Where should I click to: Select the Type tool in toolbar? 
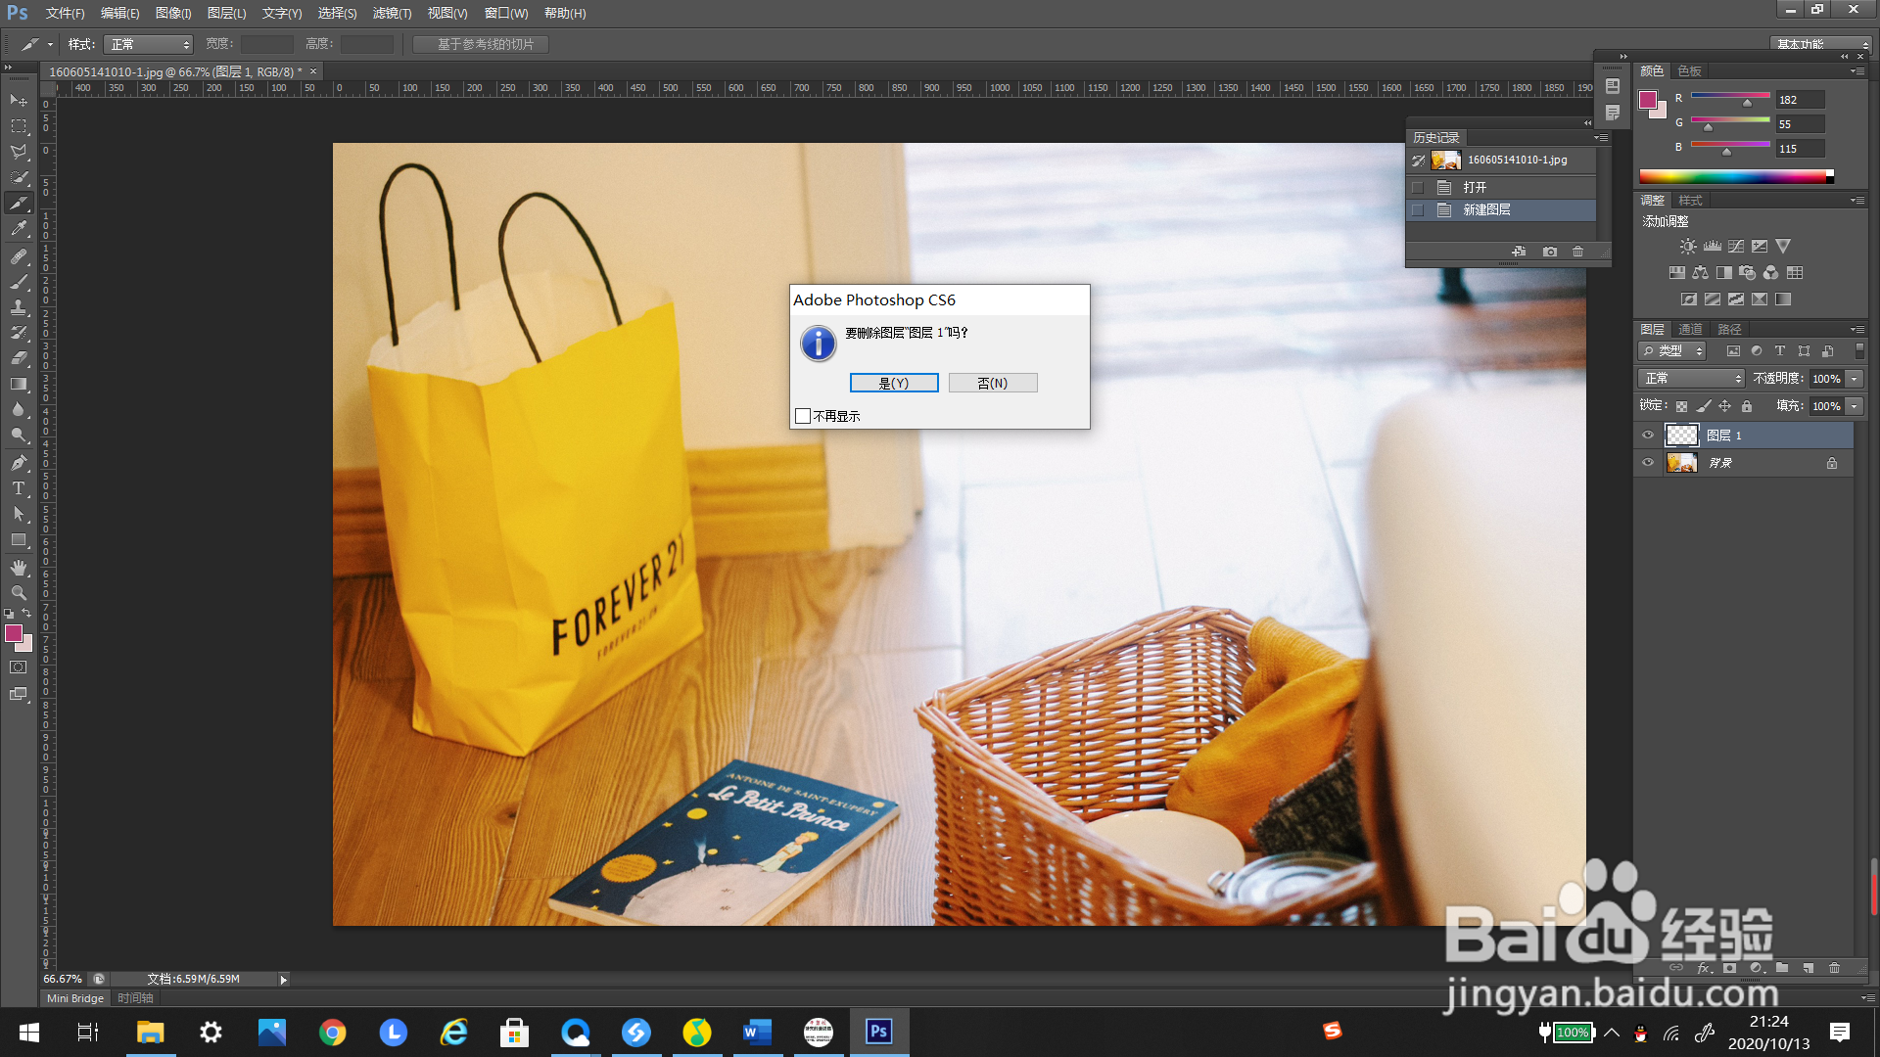[19, 488]
